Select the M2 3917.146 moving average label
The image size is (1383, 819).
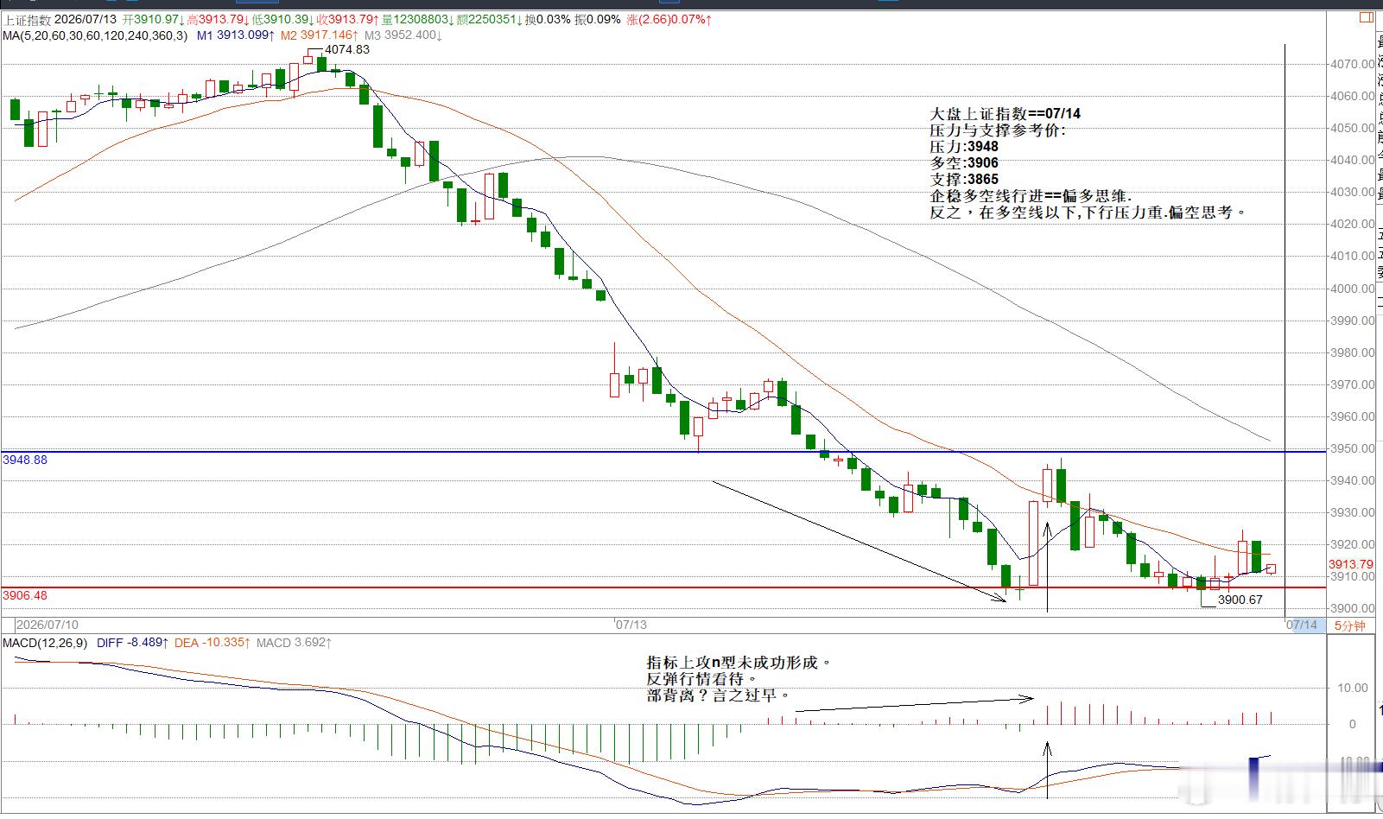tap(318, 35)
